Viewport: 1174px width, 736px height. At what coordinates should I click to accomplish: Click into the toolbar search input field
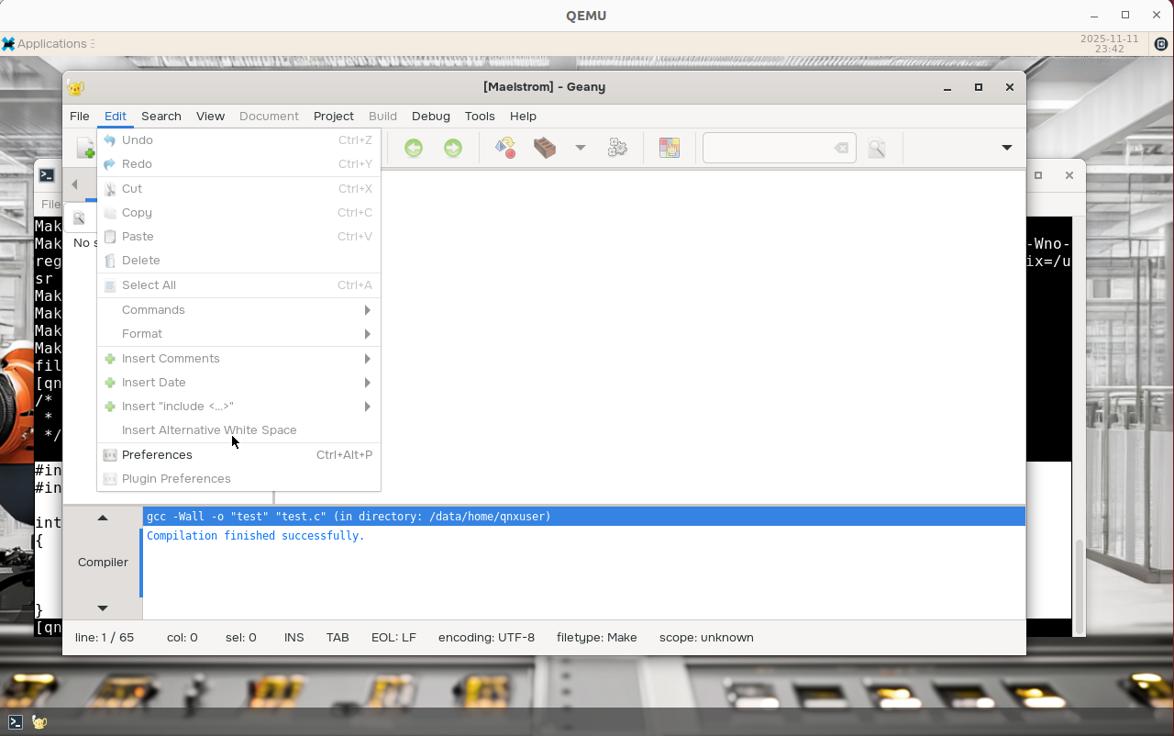coord(766,148)
